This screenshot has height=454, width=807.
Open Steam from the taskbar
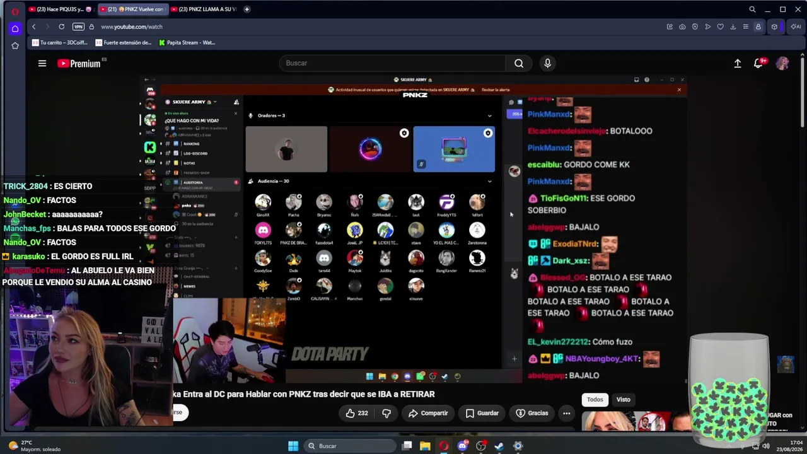(499, 446)
